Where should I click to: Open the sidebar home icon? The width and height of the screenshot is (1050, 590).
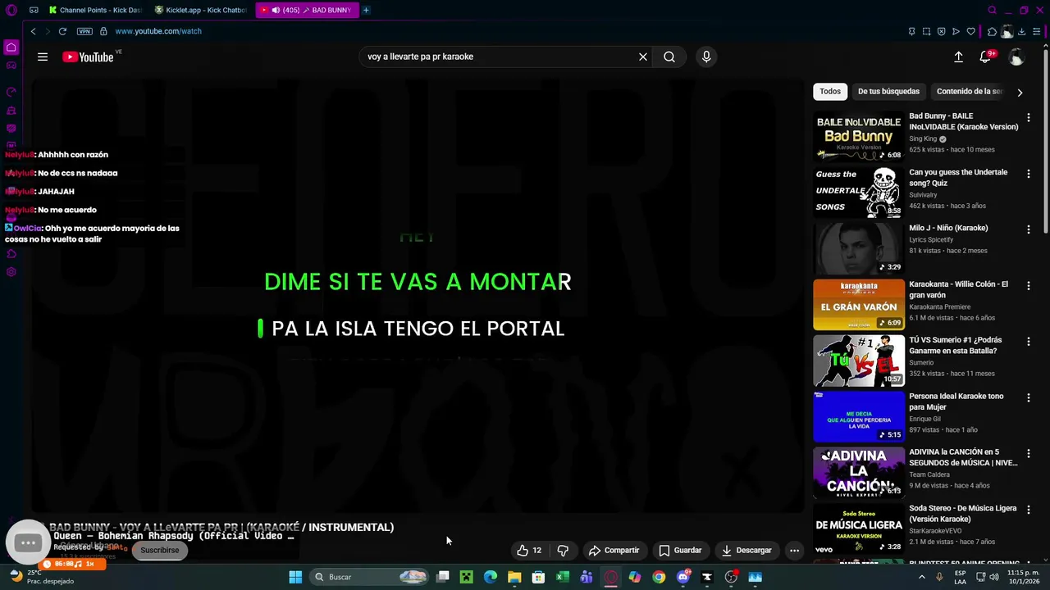click(x=11, y=47)
